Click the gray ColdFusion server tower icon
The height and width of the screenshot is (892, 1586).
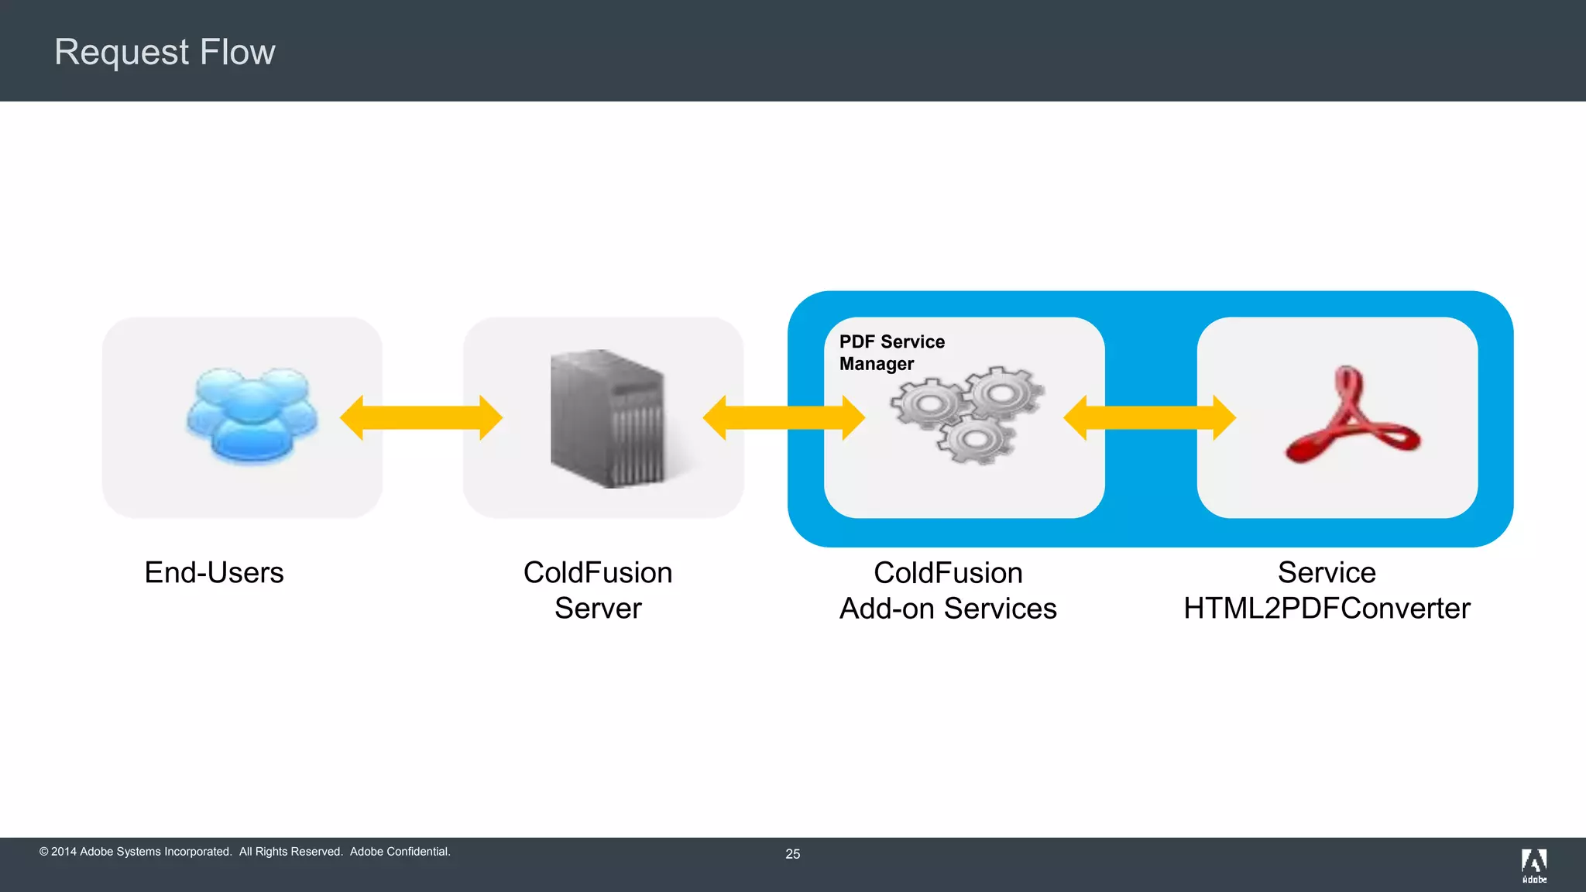click(x=608, y=418)
